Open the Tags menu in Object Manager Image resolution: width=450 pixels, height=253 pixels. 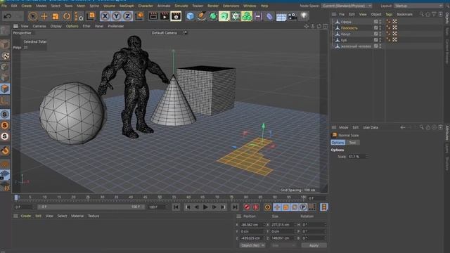[389, 14]
